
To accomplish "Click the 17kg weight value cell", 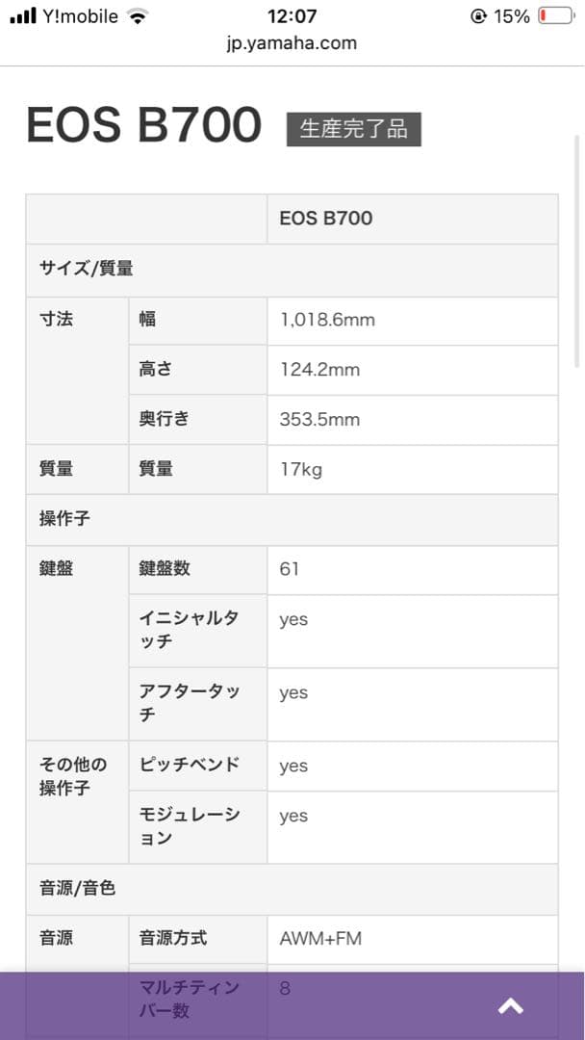I will pos(300,469).
